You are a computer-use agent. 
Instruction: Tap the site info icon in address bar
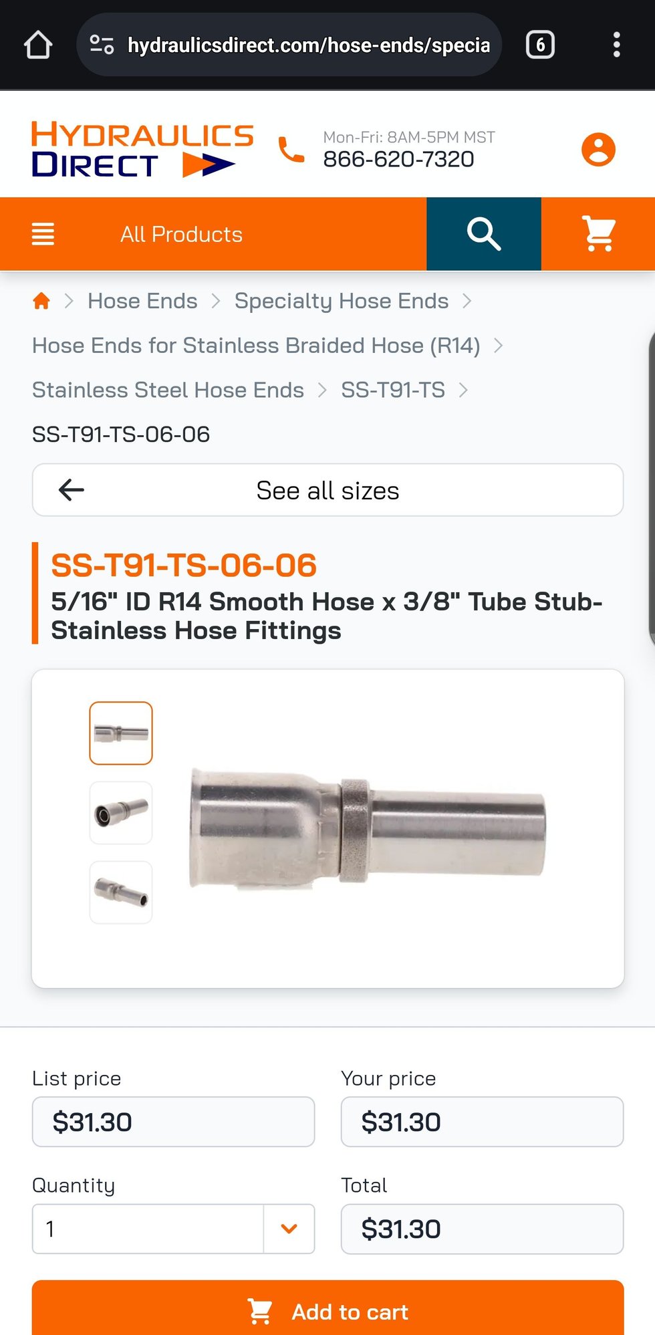[102, 45]
